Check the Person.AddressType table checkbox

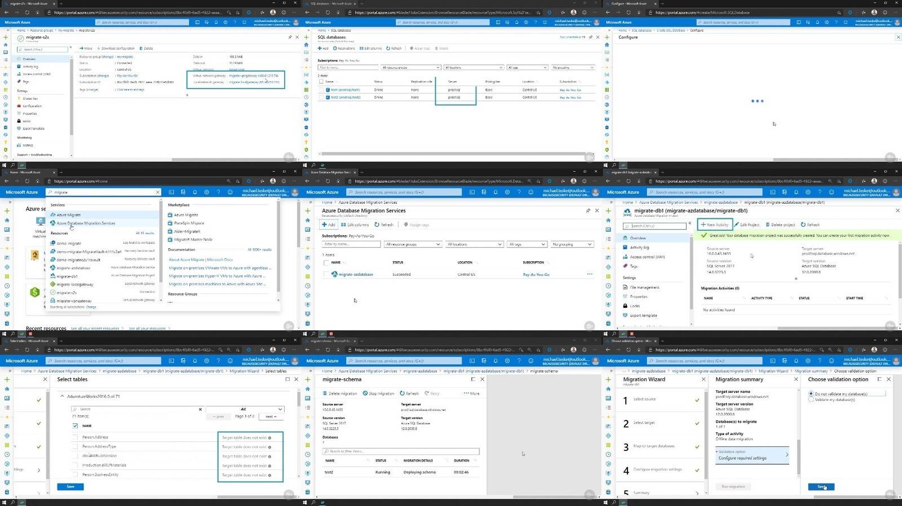tap(75, 446)
